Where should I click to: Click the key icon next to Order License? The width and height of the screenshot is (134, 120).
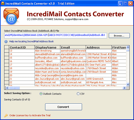[x=6, y=115]
